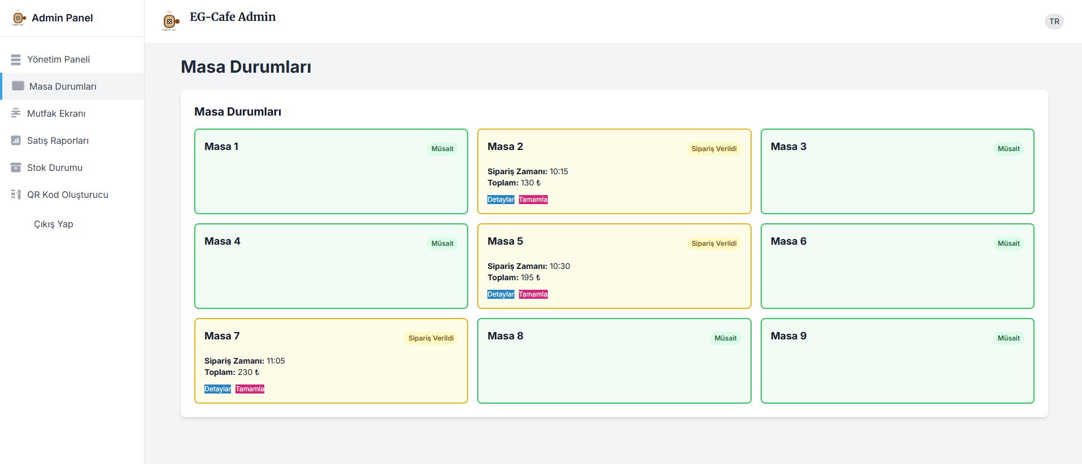Click the Masa Durumları sidebar icon
Viewport: 1082px width, 464px height.
coord(18,86)
